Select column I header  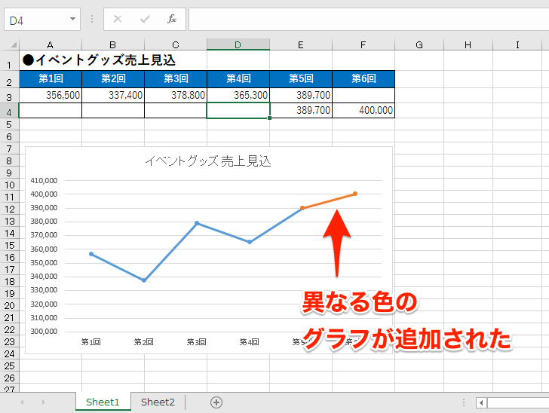click(x=517, y=44)
